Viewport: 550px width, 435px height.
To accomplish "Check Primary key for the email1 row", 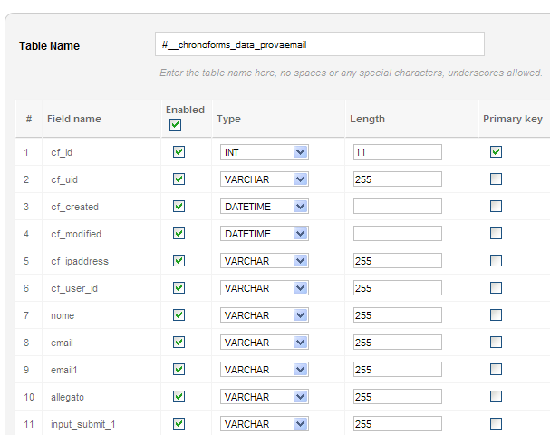I will (496, 370).
